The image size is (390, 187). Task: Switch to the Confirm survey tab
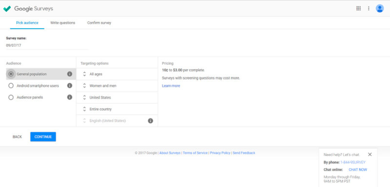(x=99, y=22)
